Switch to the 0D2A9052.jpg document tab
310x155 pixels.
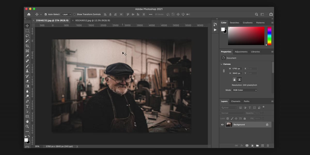pos(92,20)
